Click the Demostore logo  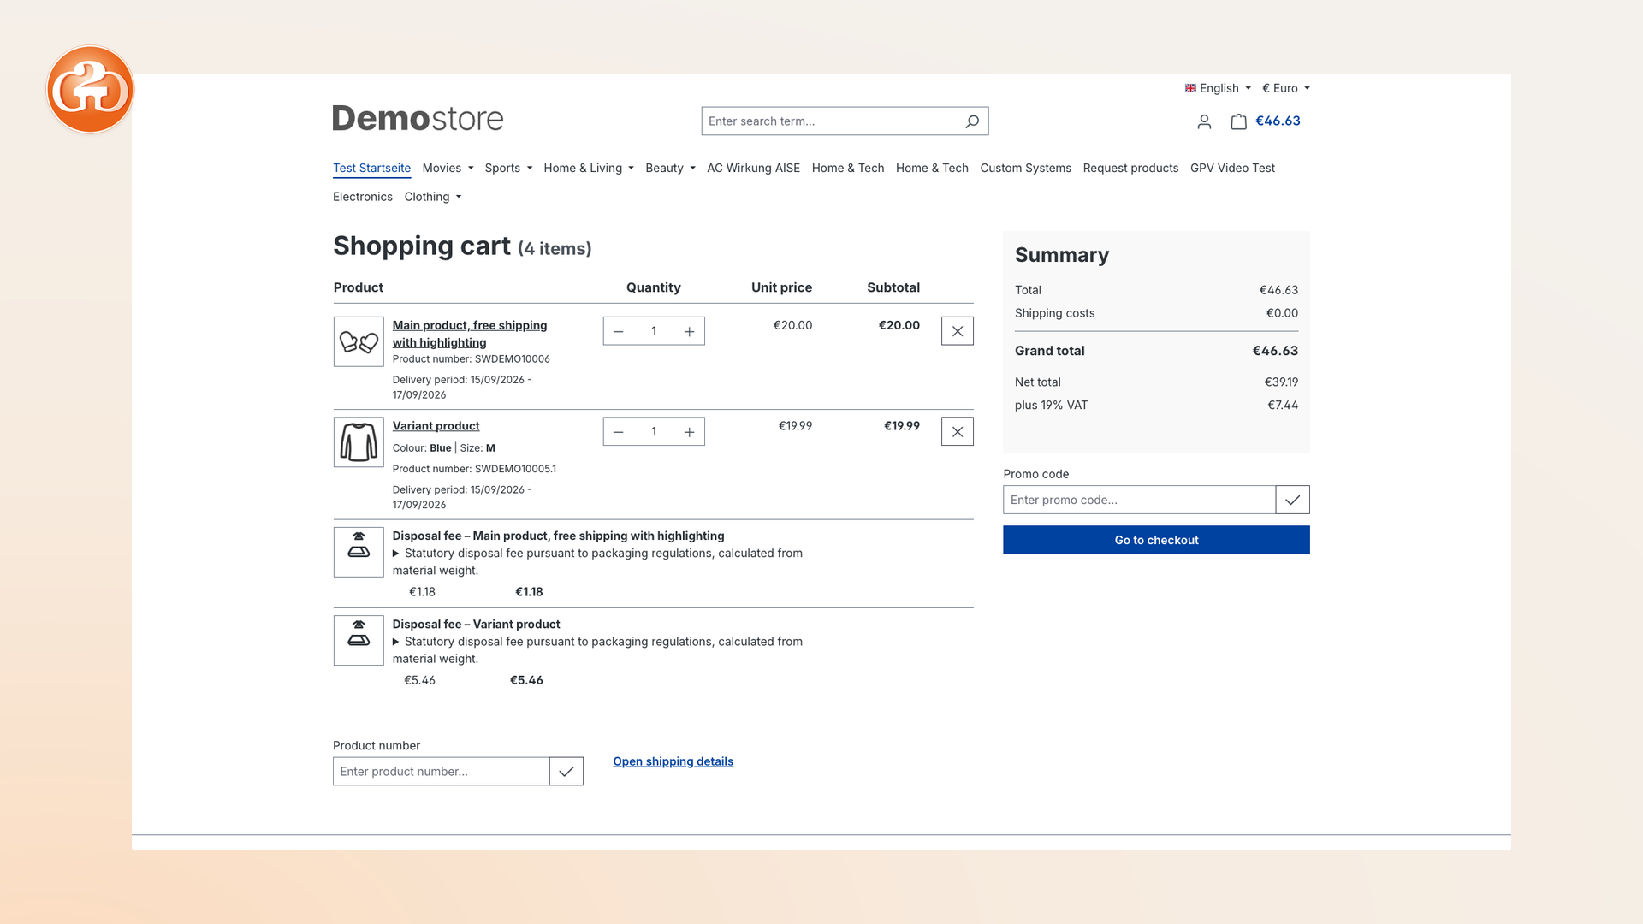pos(418,118)
